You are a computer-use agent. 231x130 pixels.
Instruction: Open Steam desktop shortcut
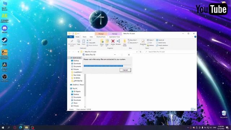[x=5, y=41]
